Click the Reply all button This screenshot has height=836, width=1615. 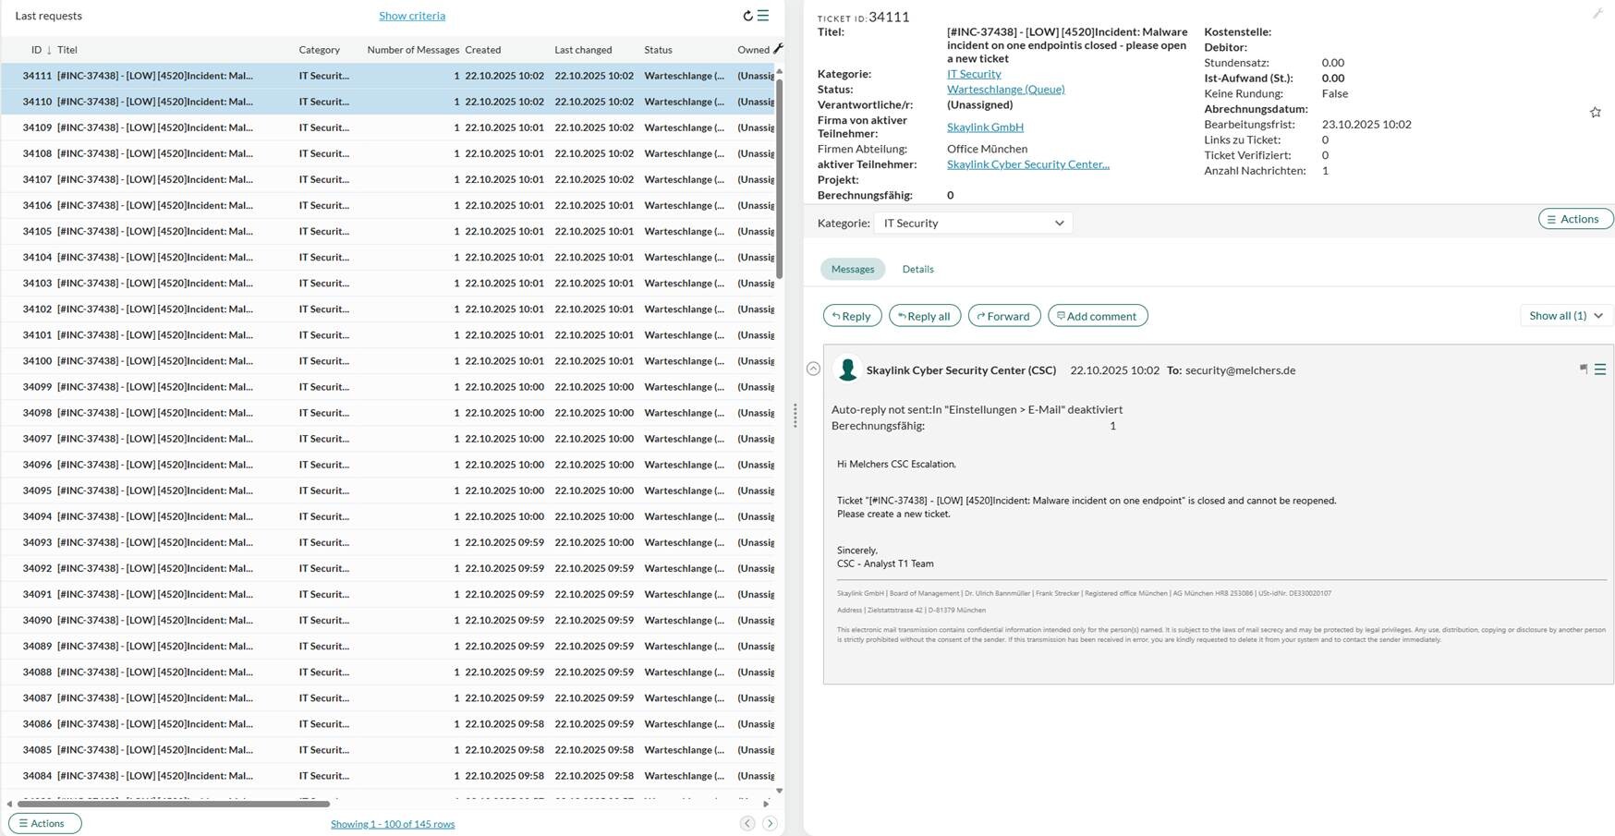coord(924,316)
